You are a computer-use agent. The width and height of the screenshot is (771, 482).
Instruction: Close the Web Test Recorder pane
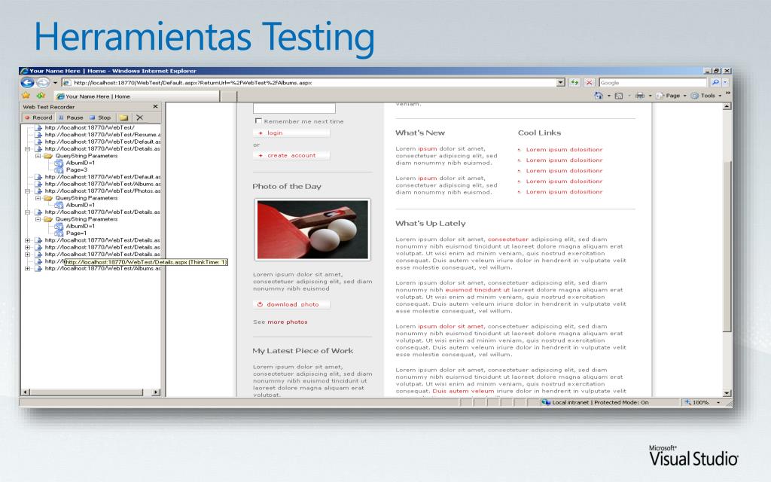point(155,106)
